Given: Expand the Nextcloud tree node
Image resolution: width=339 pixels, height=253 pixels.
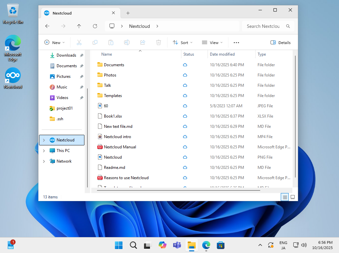Looking at the screenshot, I should (x=44, y=140).
